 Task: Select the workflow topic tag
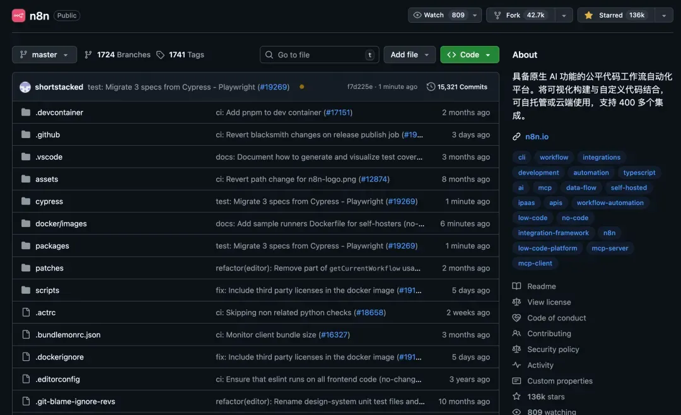[554, 157]
